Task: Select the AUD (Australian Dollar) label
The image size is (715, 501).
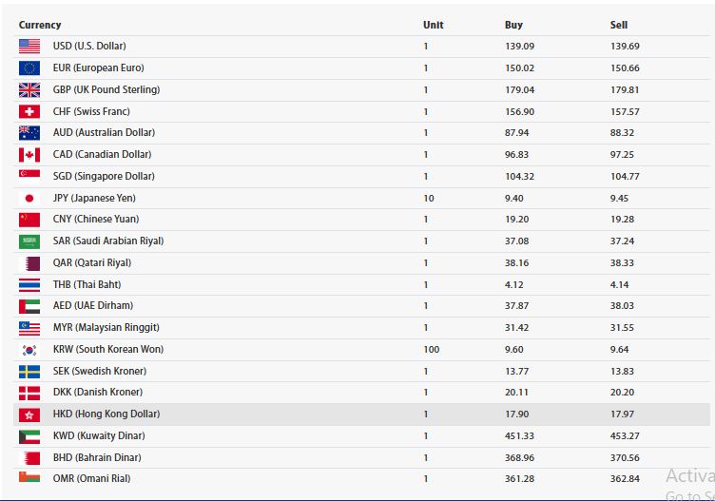Action: (x=104, y=133)
